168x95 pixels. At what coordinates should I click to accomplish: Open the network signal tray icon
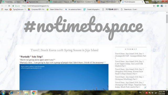pyautogui.click(x=156, y=93)
